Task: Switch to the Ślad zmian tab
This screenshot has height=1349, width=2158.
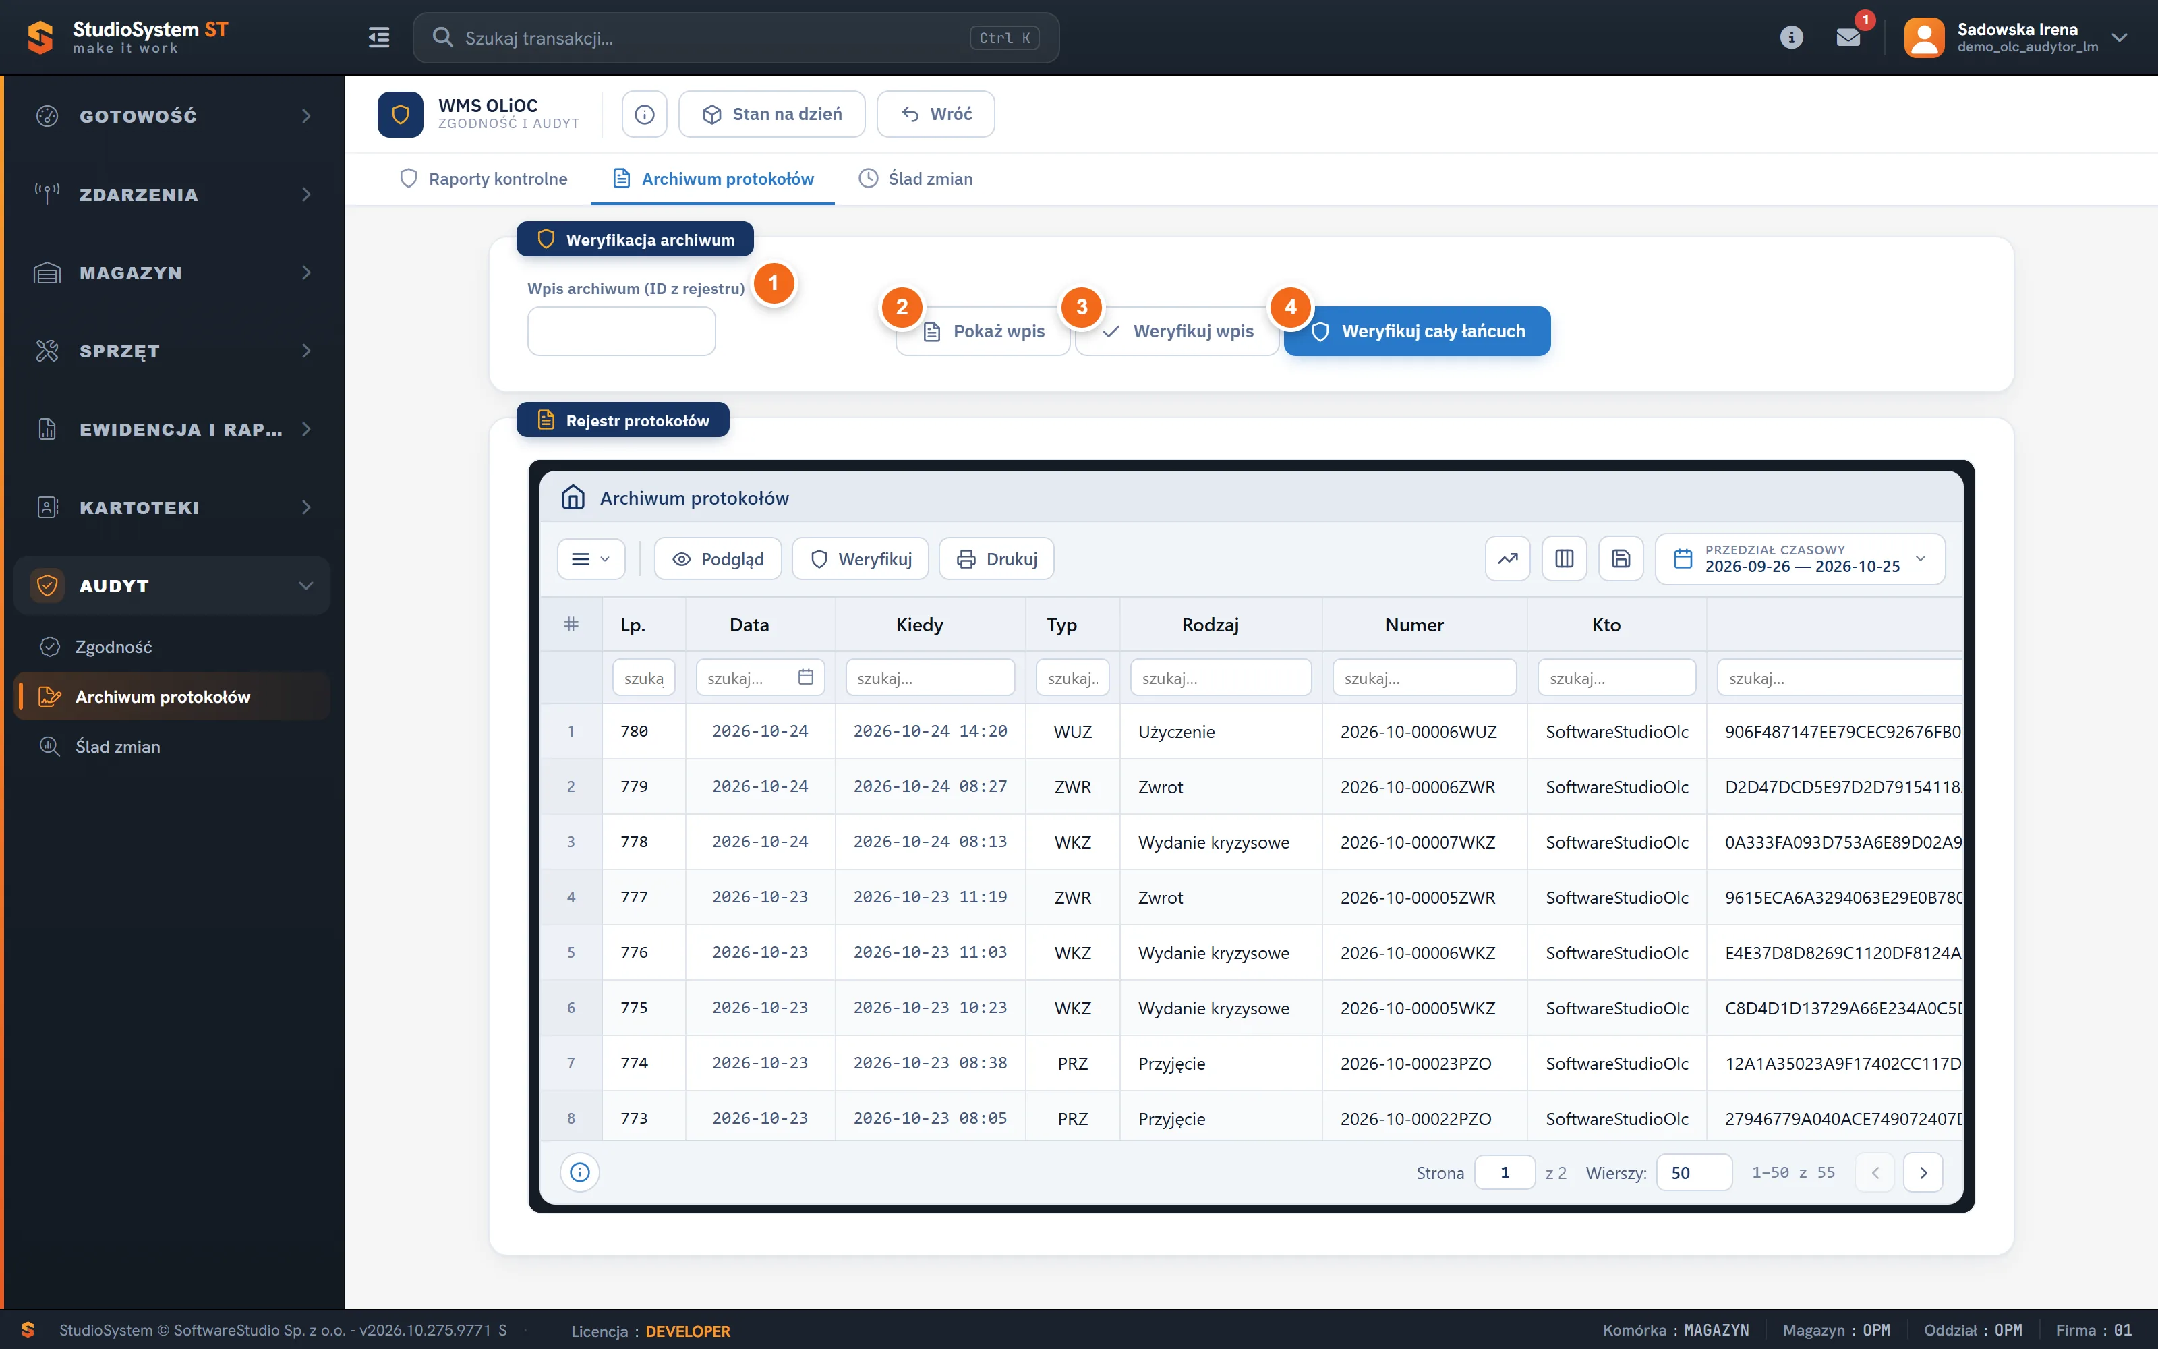Action: [915, 179]
